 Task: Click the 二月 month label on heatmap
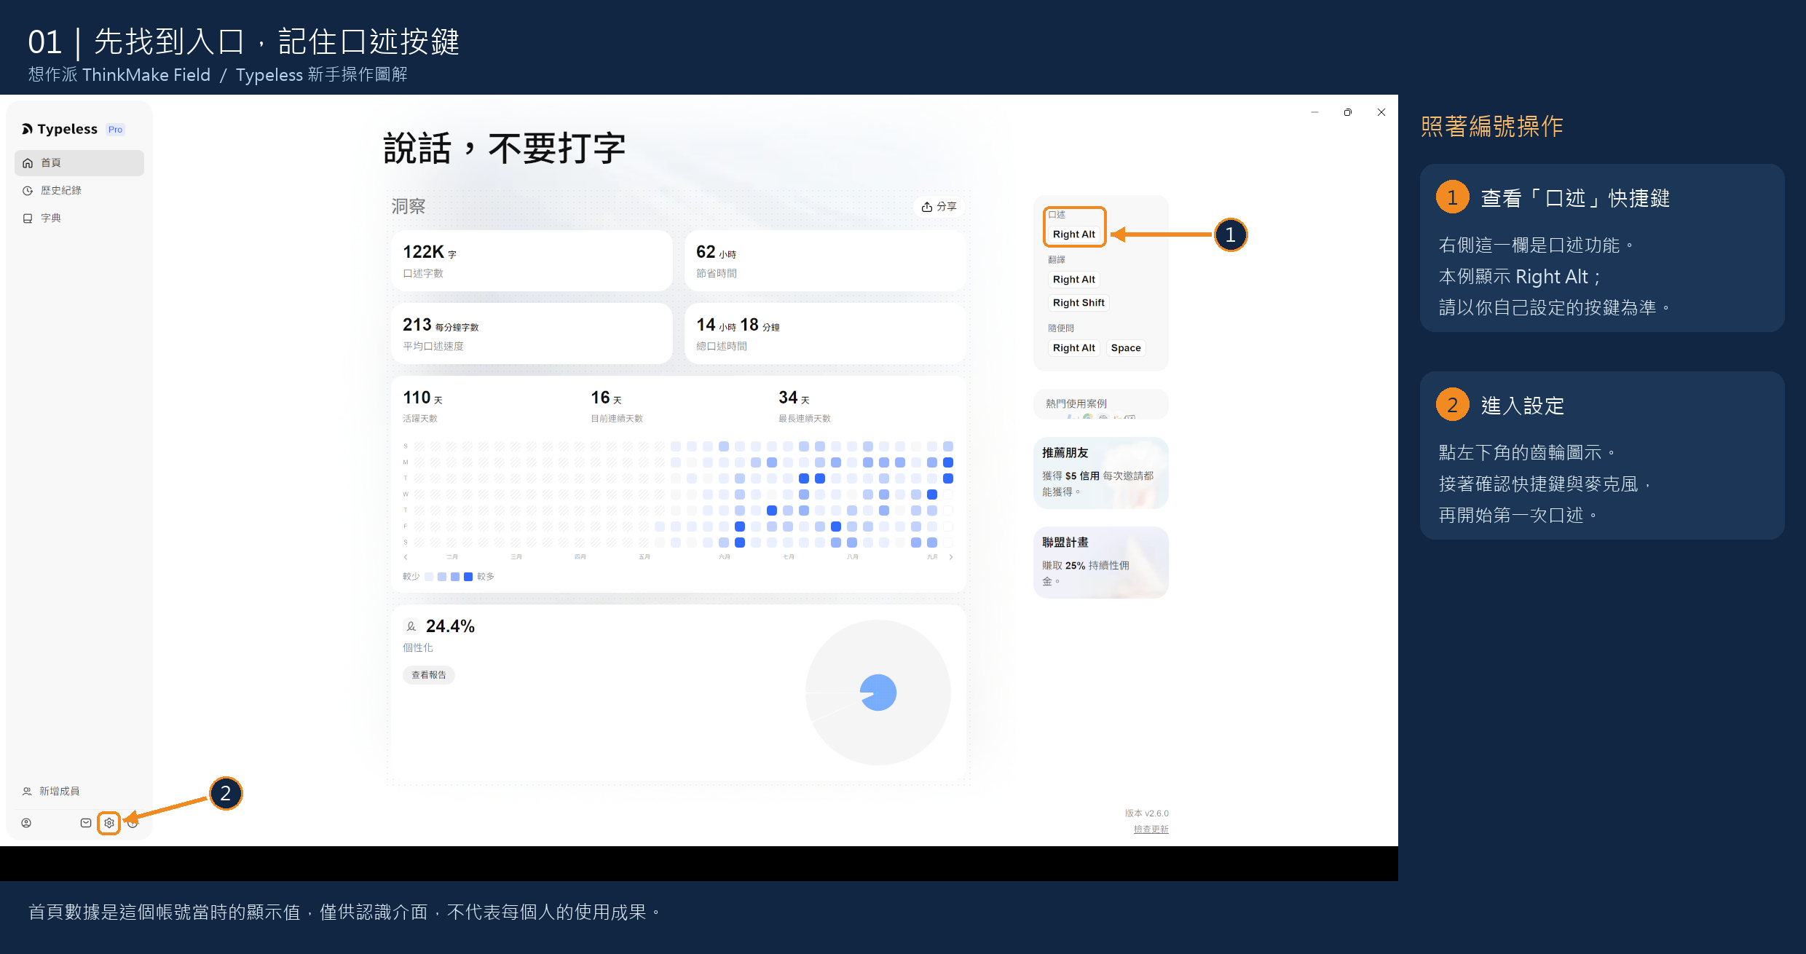pos(452,557)
